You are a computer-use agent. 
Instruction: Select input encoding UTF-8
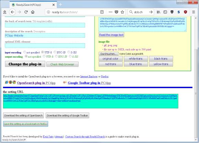pos(43,52)
